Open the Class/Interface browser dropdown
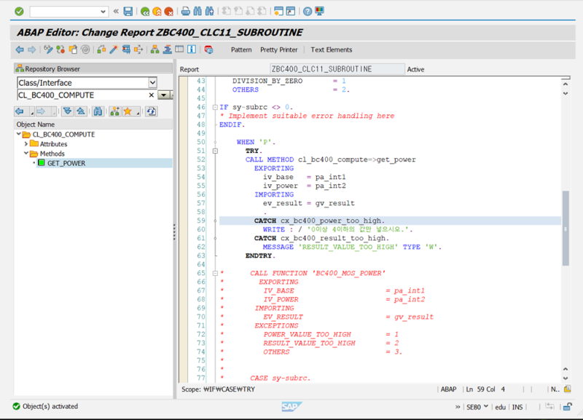The height and width of the screenshot is (420, 583). tap(152, 82)
